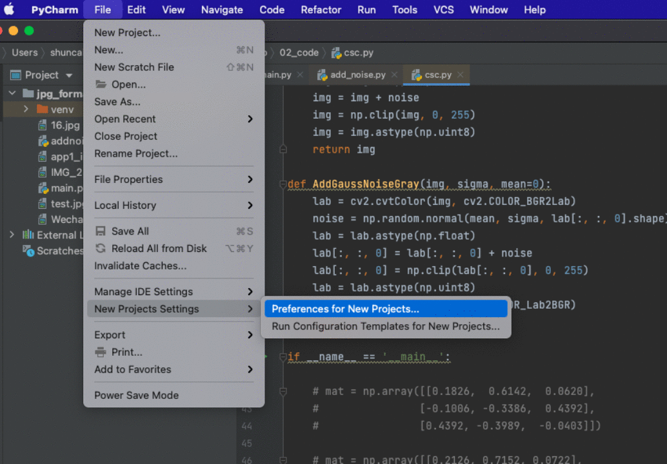Image resolution: width=667 pixels, height=464 pixels.
Task: Switch to the csc.py editor tab
Action: click(x=437, y=75)
